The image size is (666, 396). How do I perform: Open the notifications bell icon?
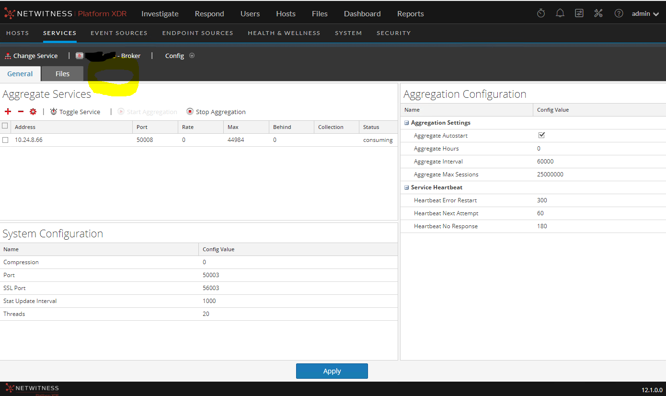point(560,13)
